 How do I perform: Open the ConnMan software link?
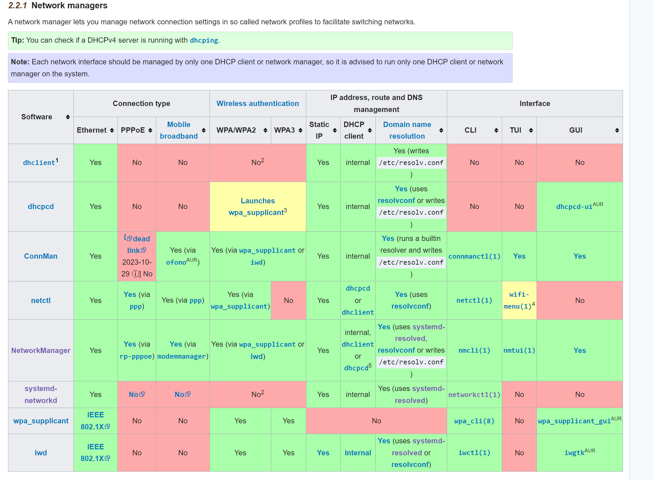point(41,256)
